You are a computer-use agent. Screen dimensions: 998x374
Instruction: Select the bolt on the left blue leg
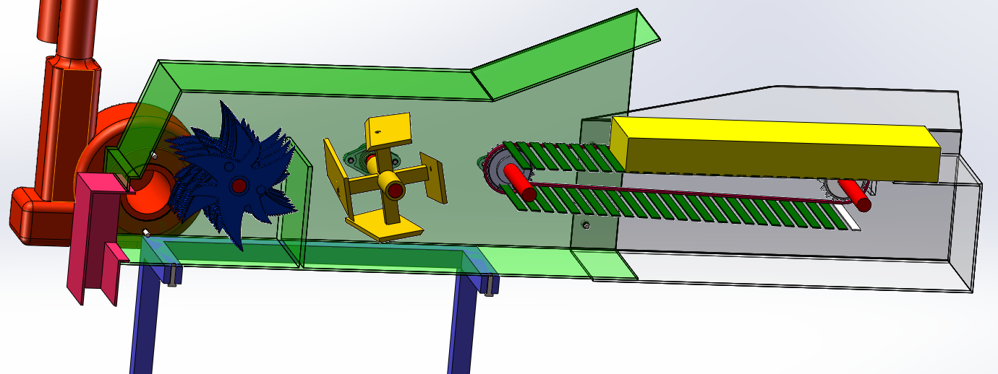(x=174, y=276)
